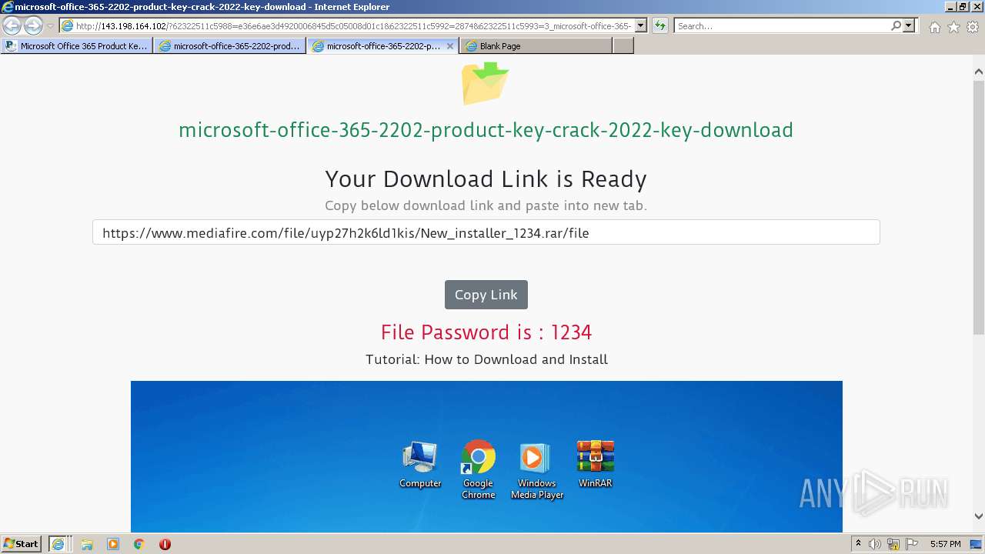The image size is (985, 554).
Task: Click the page scrollbar up arrow
Action: tap(979, 72)
